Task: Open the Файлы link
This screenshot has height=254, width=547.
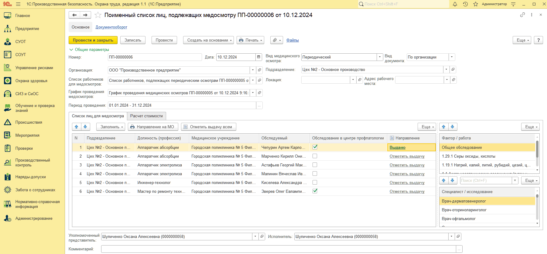Action: point(292,40)
